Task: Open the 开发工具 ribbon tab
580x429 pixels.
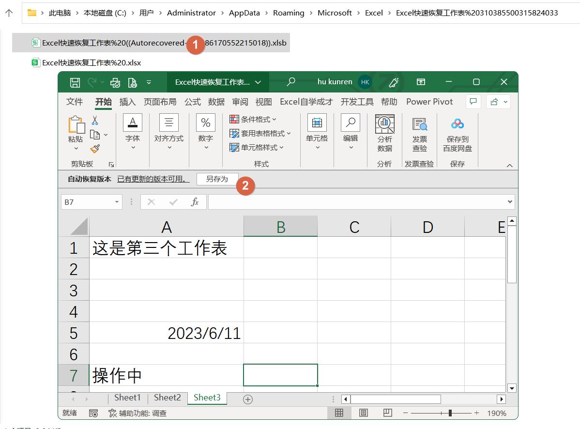Action: click(x=357, y=102)
